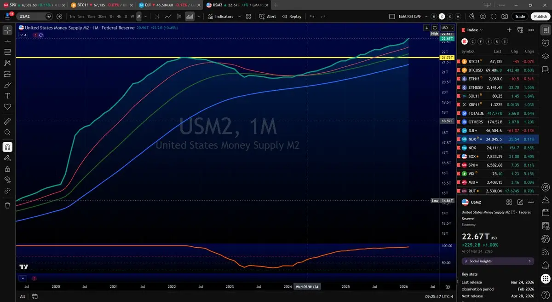Create an Alert
This screenshot has height=302, width=552.
(267, 16)
